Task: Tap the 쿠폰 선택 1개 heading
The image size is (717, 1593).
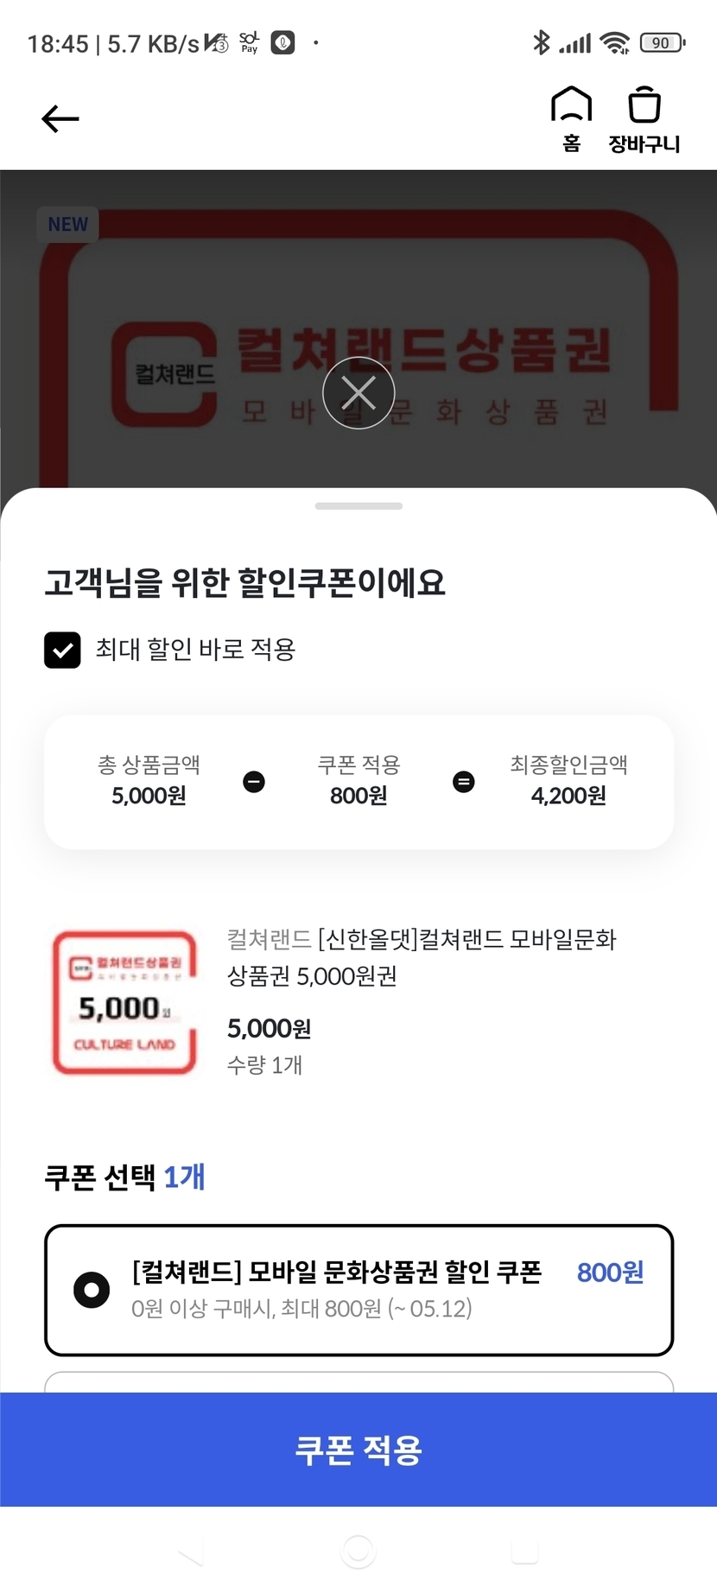Action: [x=124, y=1177]
